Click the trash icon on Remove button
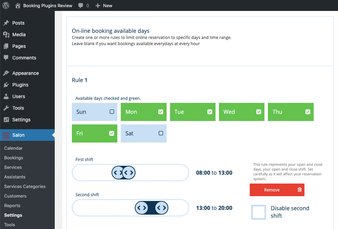 tap(300, 190)
